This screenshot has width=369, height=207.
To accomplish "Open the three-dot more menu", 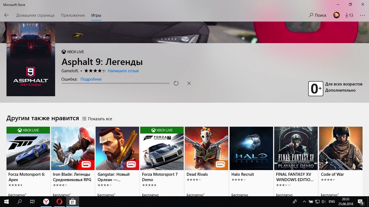I will [x=363, y=15].
